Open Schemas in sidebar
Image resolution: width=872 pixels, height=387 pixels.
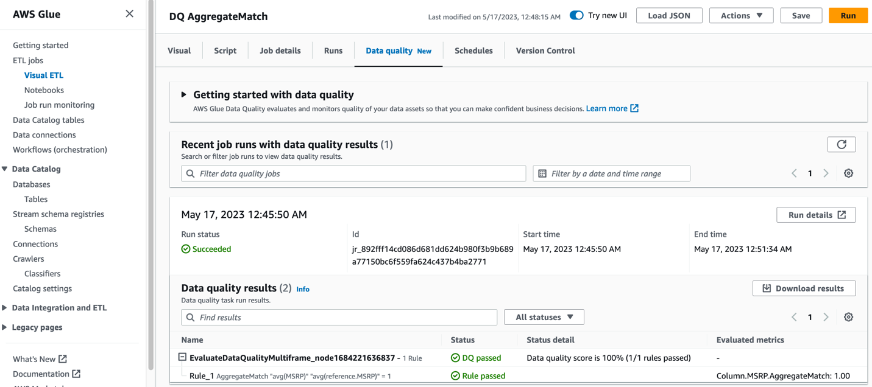point(40,229)
